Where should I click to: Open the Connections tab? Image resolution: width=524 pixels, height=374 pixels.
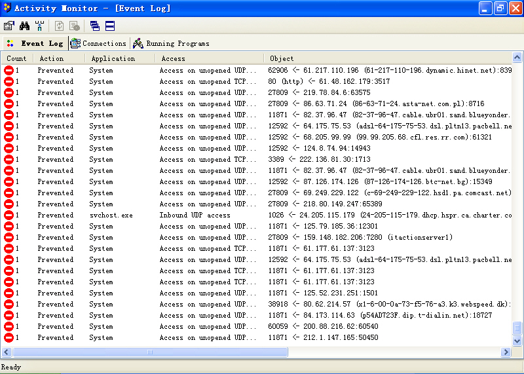point(98,43)
